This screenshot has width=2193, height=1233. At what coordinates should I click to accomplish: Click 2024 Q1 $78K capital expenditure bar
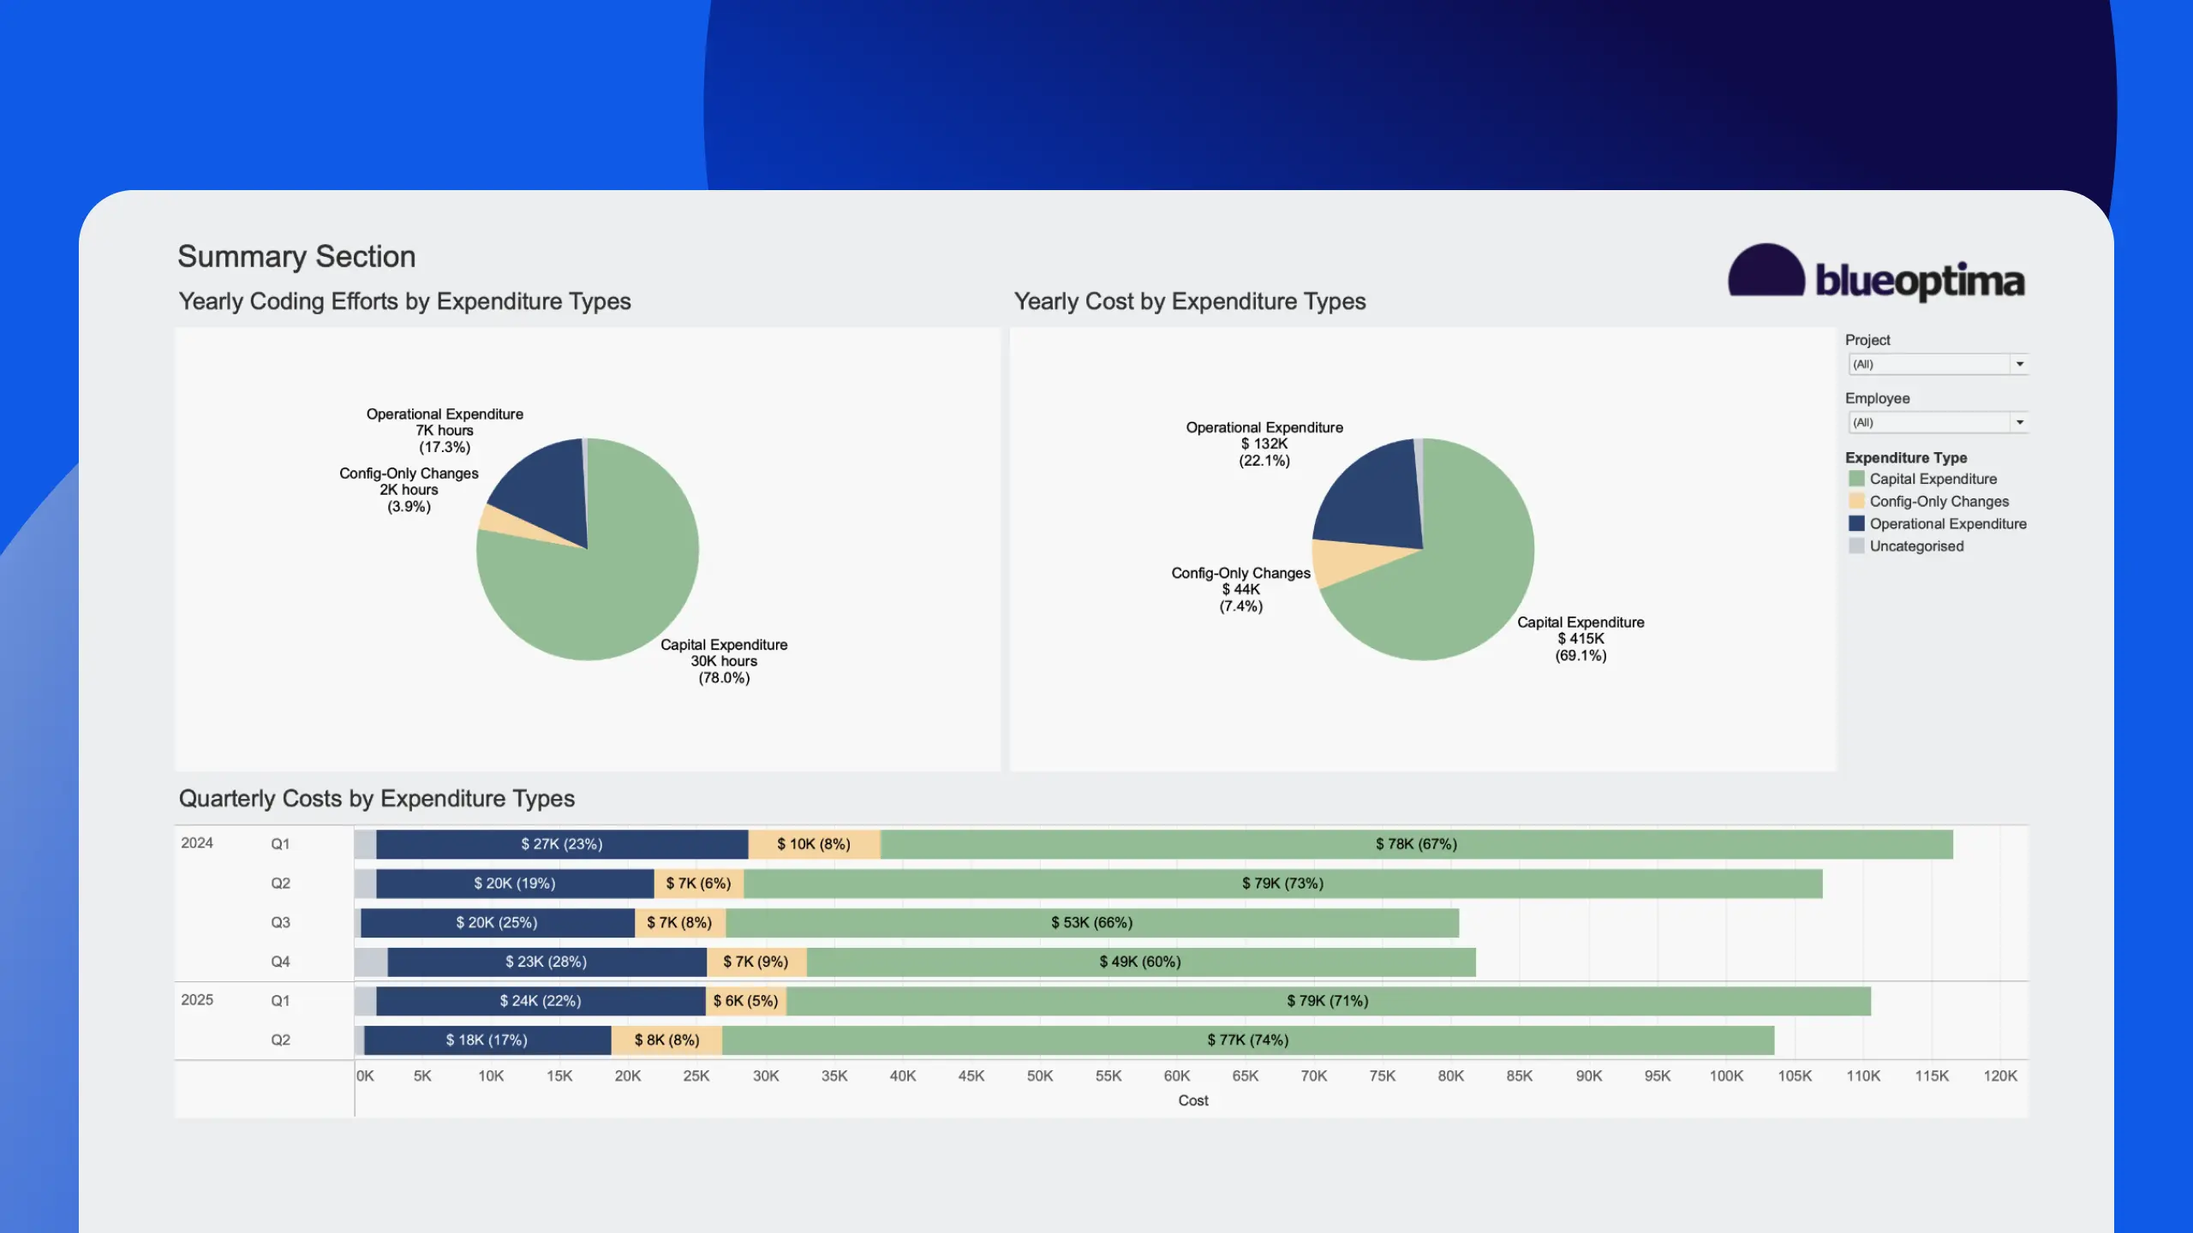pos(1416,844)
